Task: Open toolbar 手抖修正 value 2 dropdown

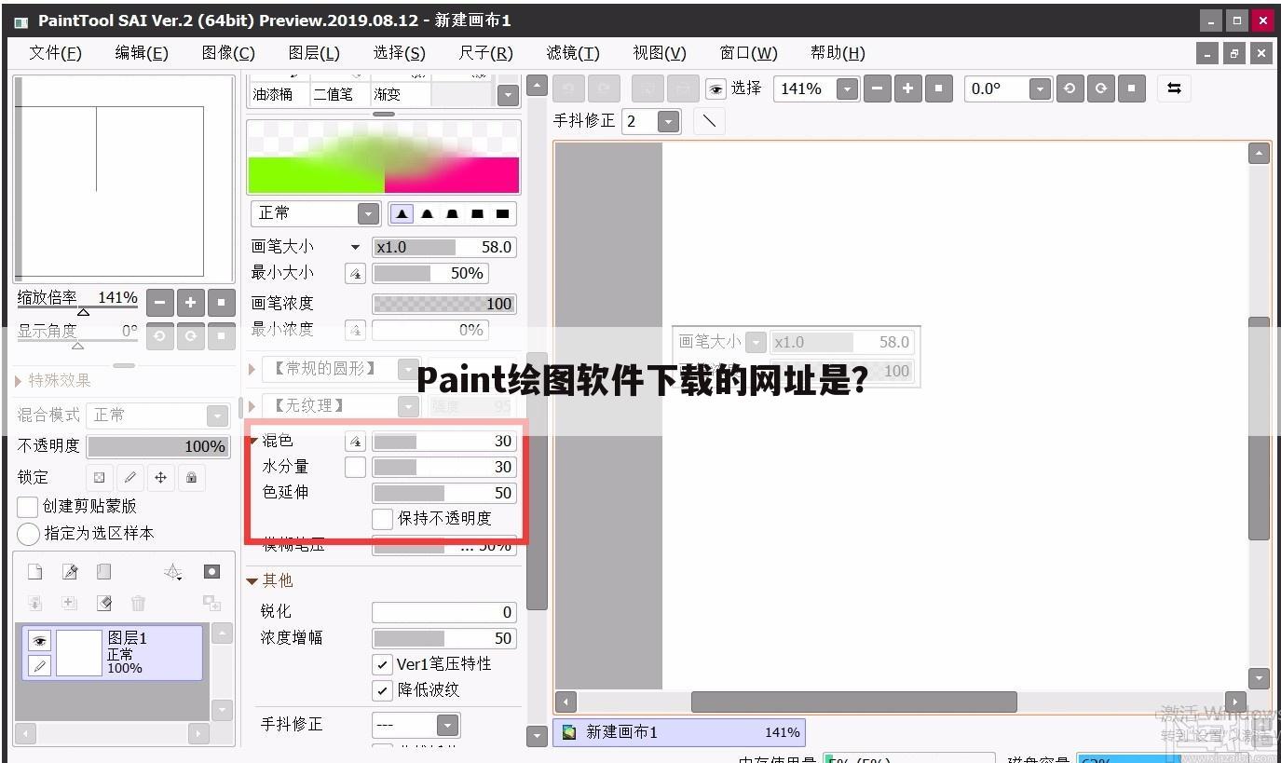Action: point(669,121)
